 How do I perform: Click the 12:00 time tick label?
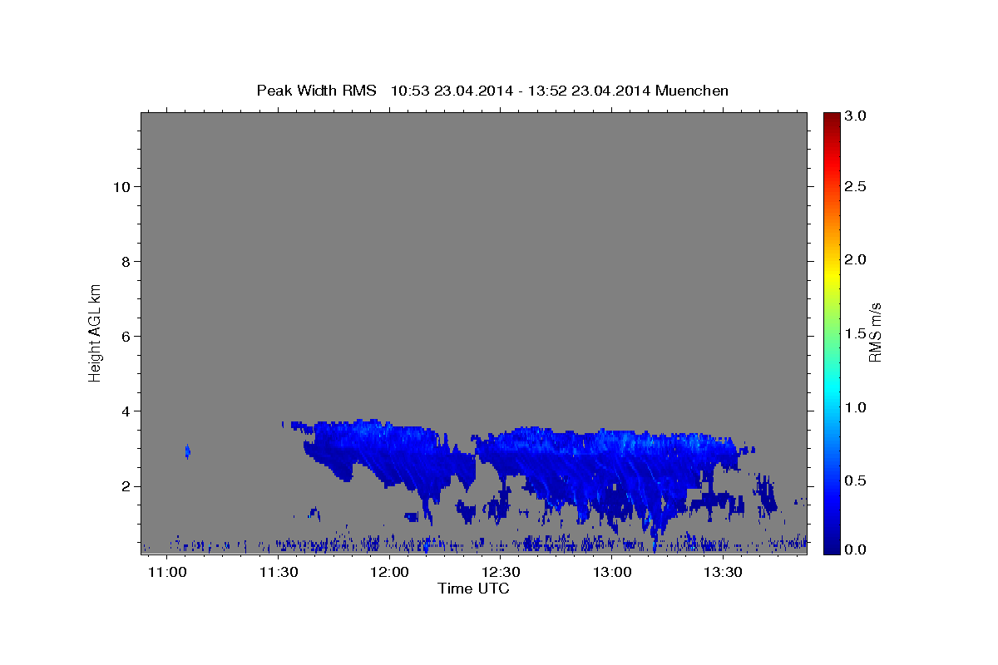(x=390, y=573)
